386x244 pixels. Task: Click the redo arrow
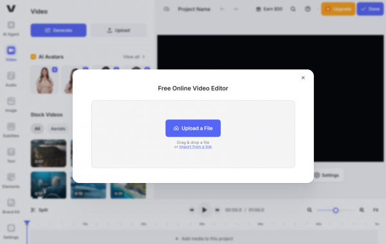tap(235, 9)
